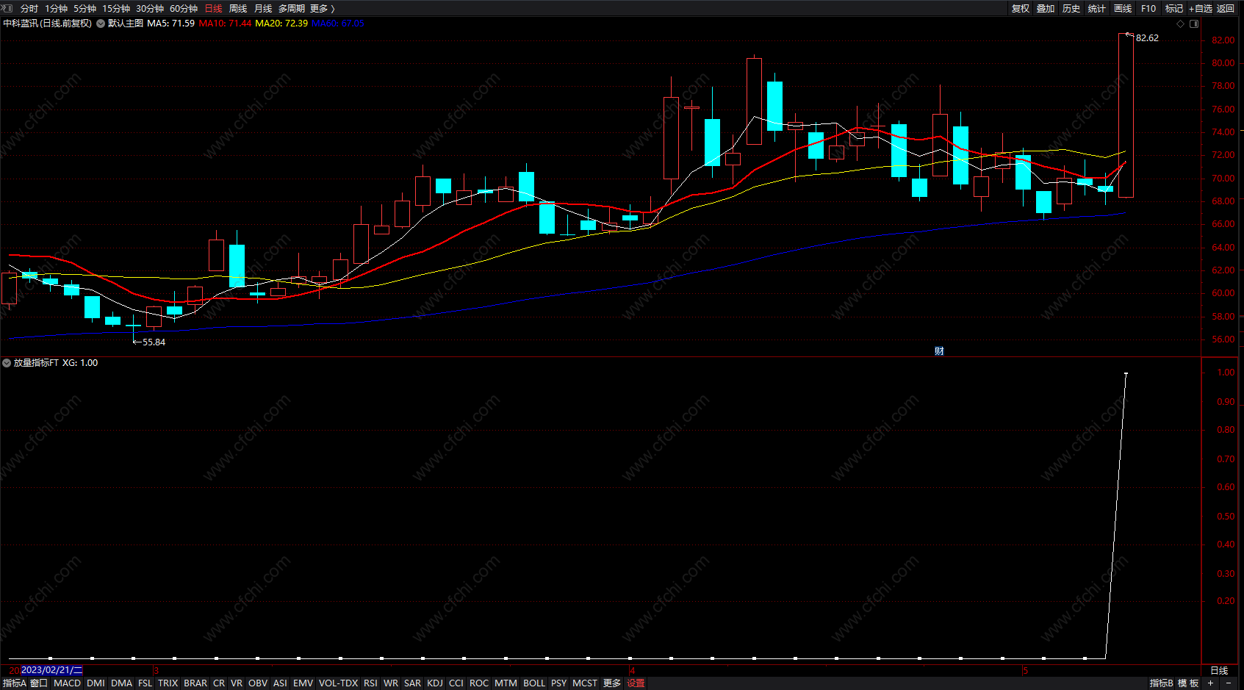Screen dimensions: 1244x690
Task: Switch indicator to OBV
Action: click(x=258, y=683)
